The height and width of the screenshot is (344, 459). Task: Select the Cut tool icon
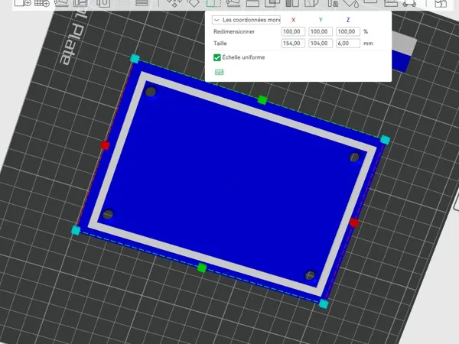coord(252,3)
